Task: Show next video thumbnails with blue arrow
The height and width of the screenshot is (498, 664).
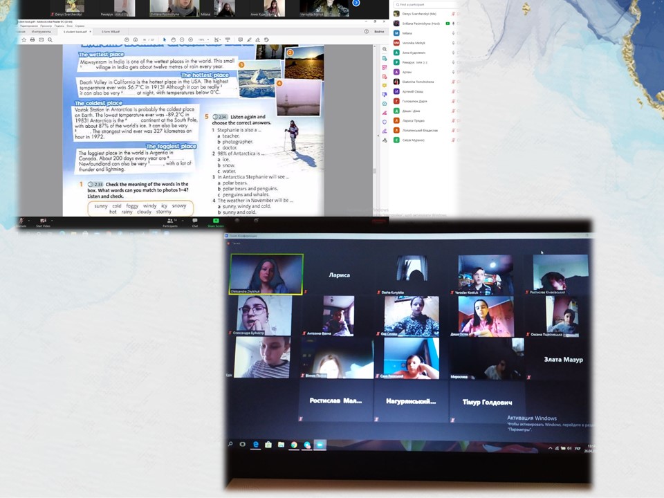Action: coord(356,3)
